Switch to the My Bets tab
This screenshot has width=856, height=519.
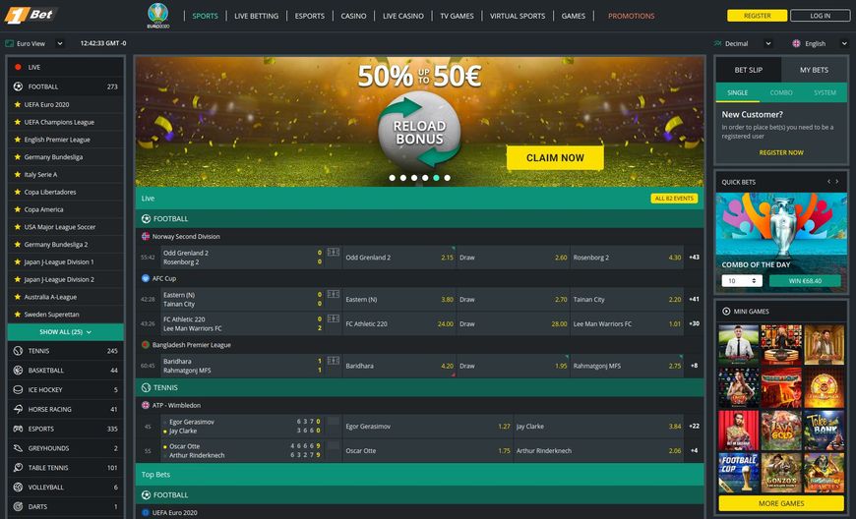(814, 70)
